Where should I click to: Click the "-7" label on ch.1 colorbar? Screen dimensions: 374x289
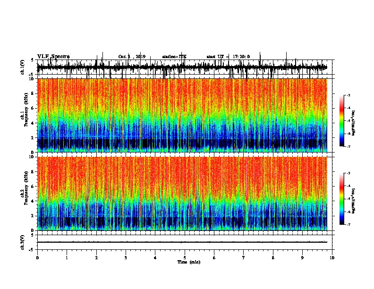348,146
